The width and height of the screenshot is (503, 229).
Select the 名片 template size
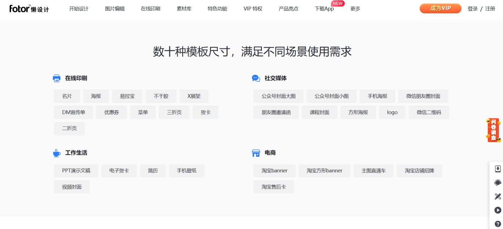pos(67,96)
